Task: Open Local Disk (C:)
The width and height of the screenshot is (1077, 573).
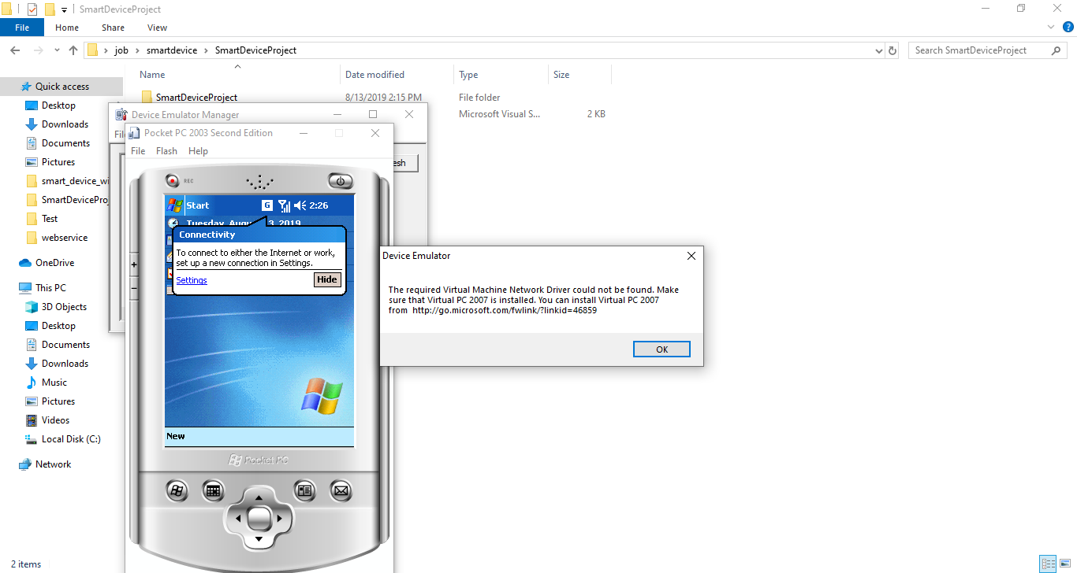Action: pyautogui.click(x=71, y=439)
